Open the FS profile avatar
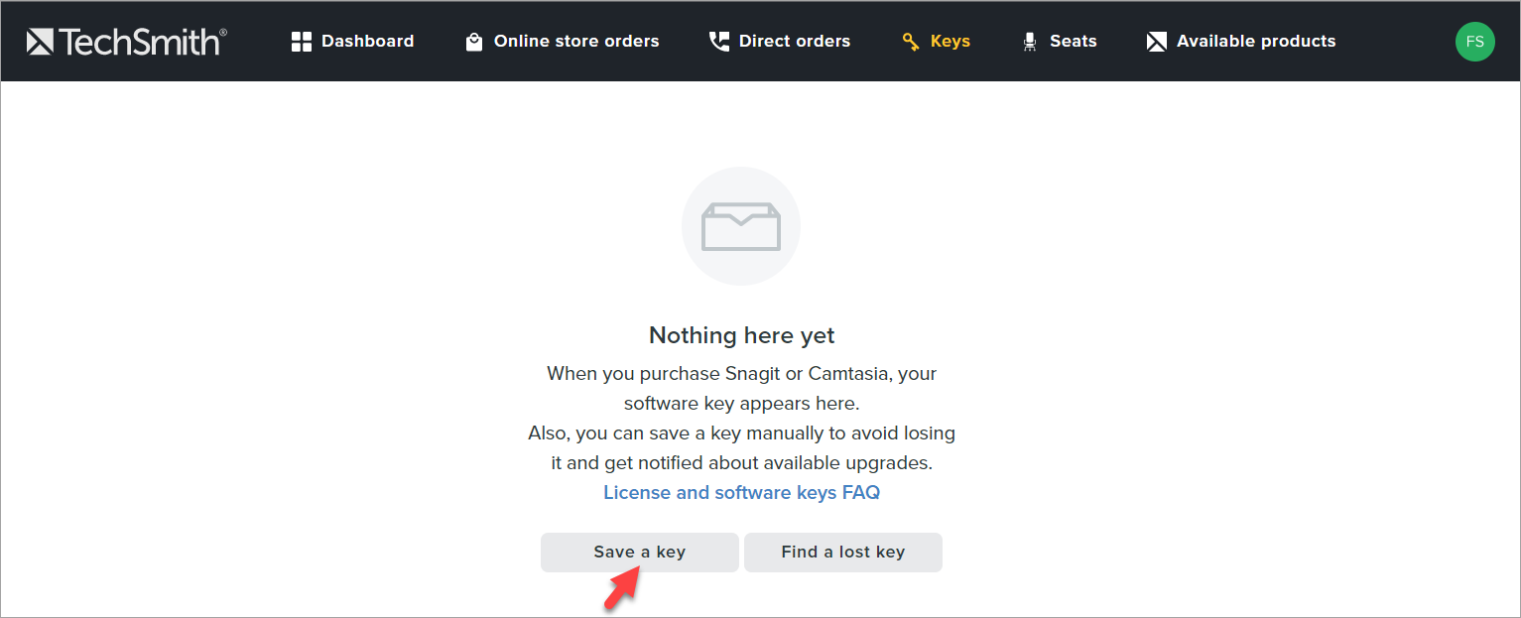 (x=1474, y=41)
